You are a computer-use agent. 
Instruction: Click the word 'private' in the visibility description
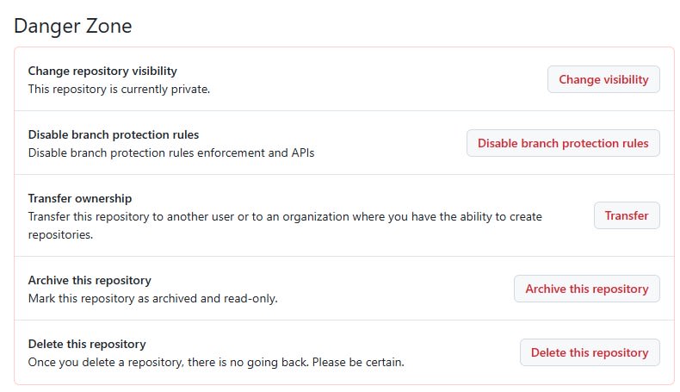pyautogui.click(x=189, y=89)
